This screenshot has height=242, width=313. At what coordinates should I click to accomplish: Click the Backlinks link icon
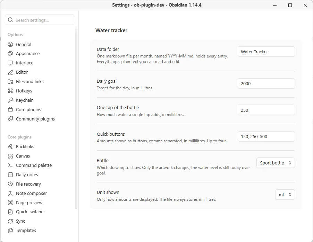[x=10, y=146]
